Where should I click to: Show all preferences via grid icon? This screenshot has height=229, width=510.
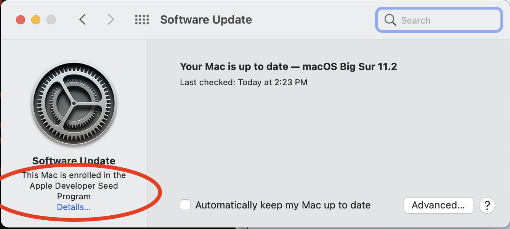click(142, 20)
